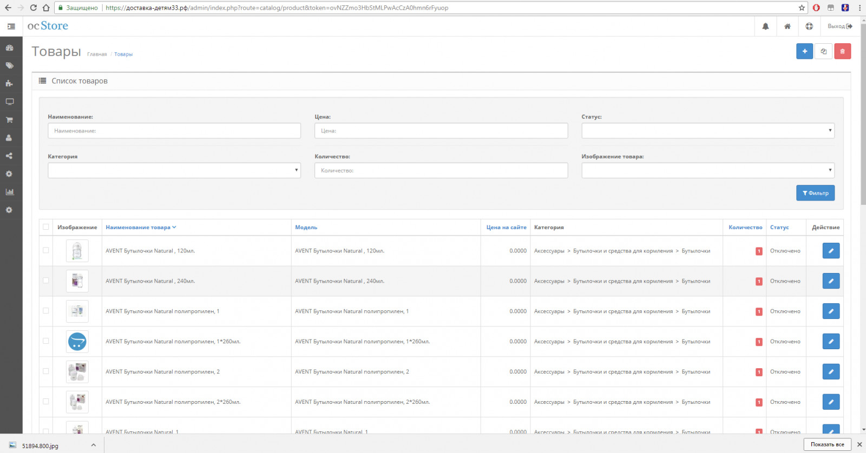Click the page vertical scrollbar
This screenshot has width=866, height=453.
(863, 114)
